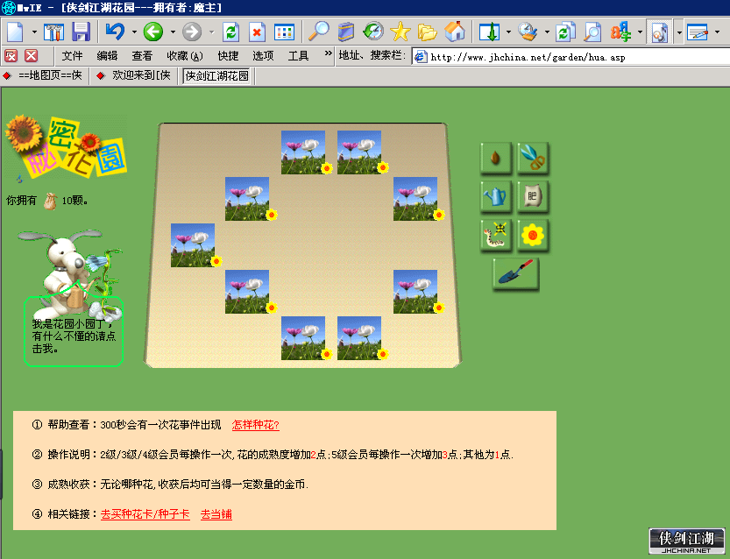Click the colorful letter translate icon
730x559 pixels.
[x=620, y=32]
